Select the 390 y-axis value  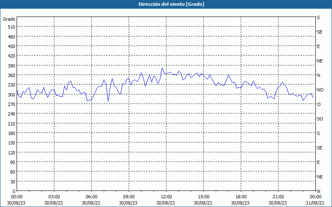pos(12,66)
